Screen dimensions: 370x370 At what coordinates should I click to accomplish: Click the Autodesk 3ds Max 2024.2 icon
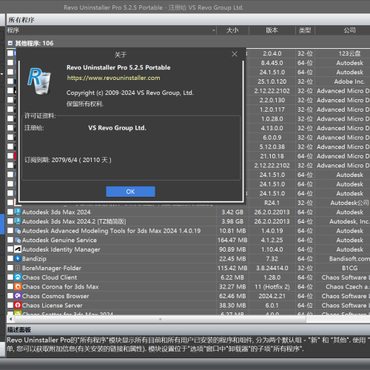pos(18,221)
